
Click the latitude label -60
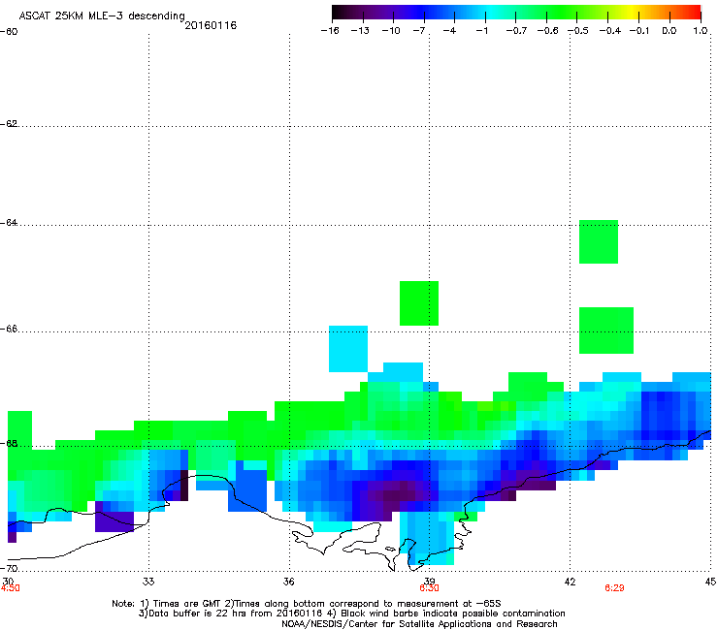9,32
